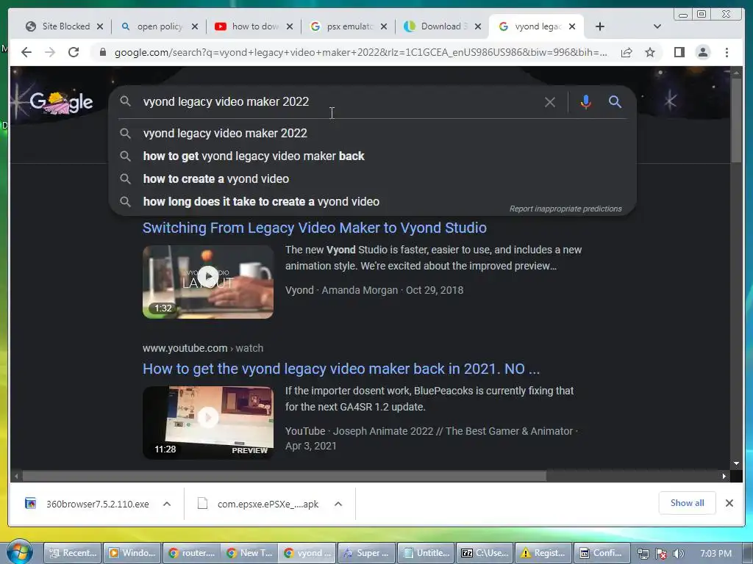The width and height of the screenshot is (753, 564).
Task: Submit search with magnifier button
Action: 615,101
